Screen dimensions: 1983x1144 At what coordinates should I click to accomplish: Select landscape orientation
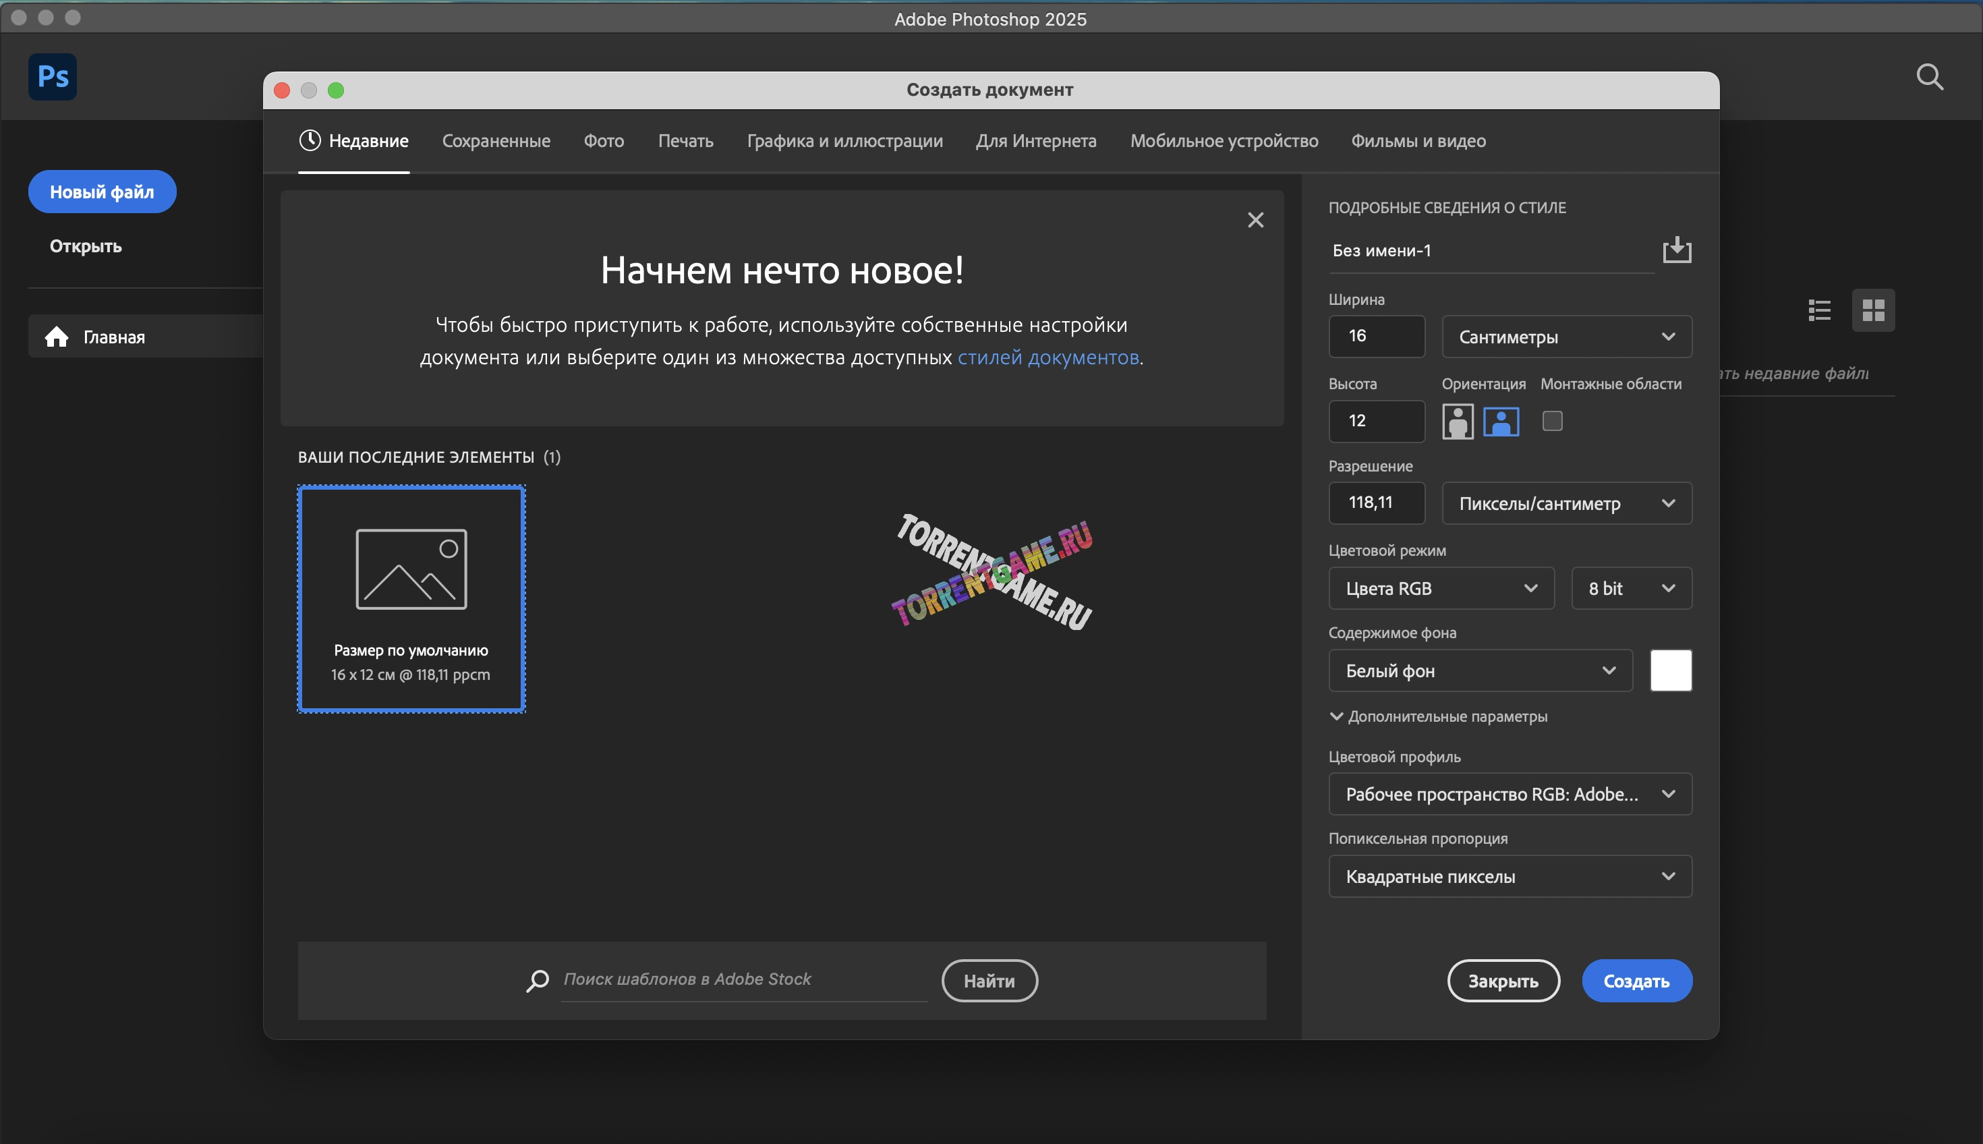[x=1501, y=421]
